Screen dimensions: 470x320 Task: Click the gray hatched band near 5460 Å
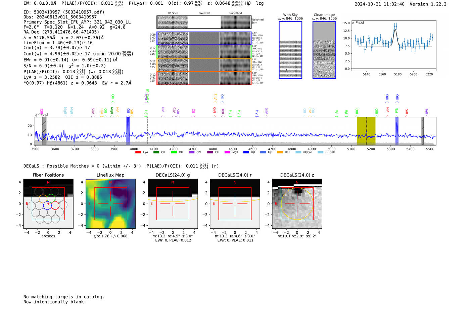[x=423, y=131]
